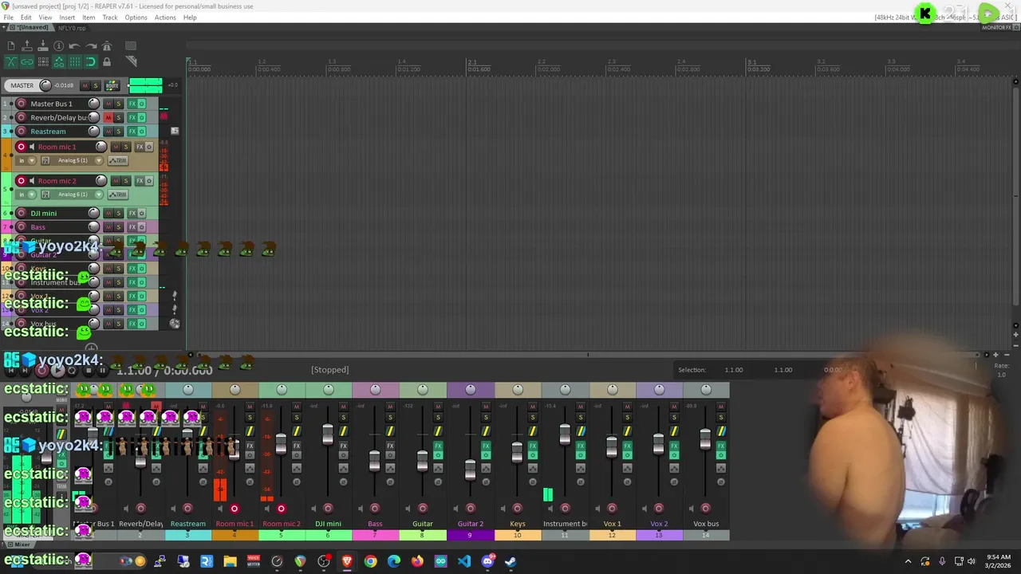Expand Room mic 2 record mode arrow
Viewport: 1021px width, 574px height.
pyautogui.click(x=32, y=195)
